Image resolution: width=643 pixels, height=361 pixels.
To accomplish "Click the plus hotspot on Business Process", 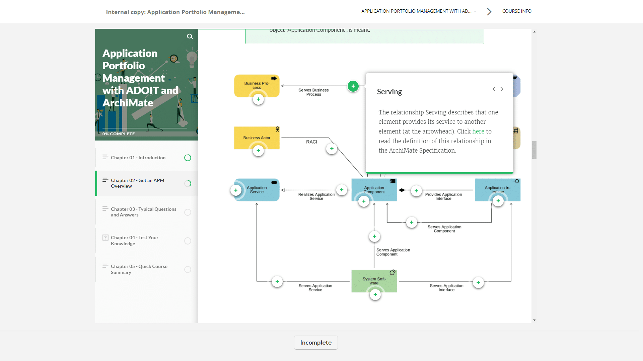I will [x=258, y=99].
